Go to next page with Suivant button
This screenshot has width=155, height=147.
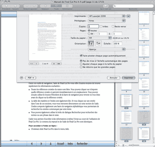tap(15, 6)
